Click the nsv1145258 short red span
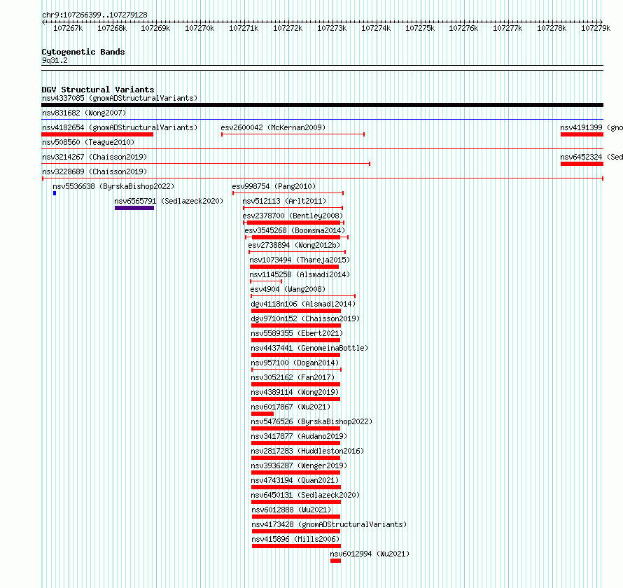Viewport: 623px width, 588px height. [x=266, y=281]
